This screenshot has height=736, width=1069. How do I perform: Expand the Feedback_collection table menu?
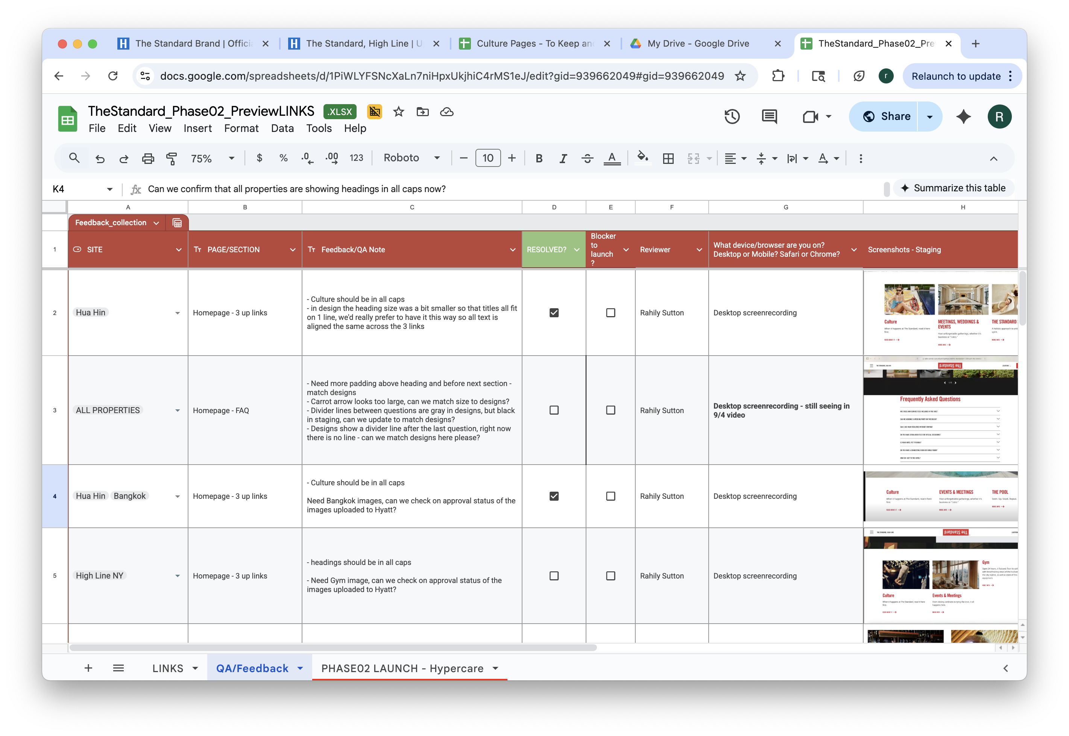point(156,223)
